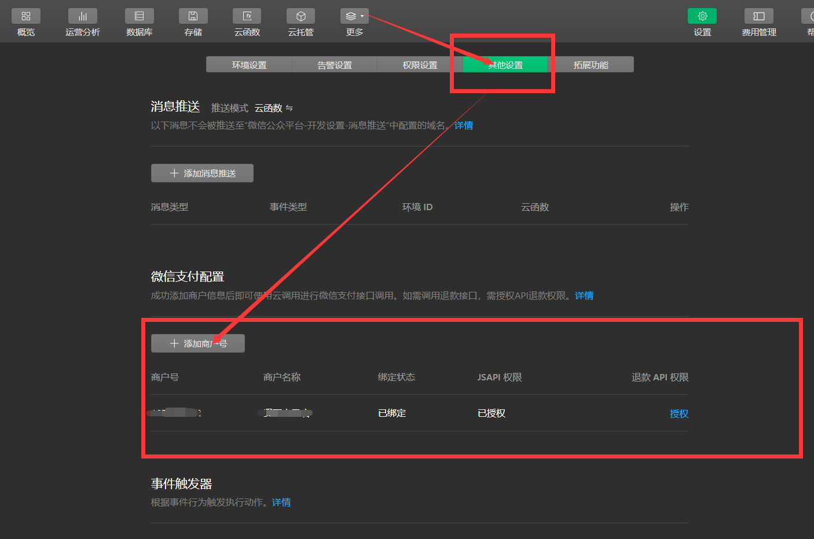Switch to the 告警设置 tab

[x=335, y=64]
